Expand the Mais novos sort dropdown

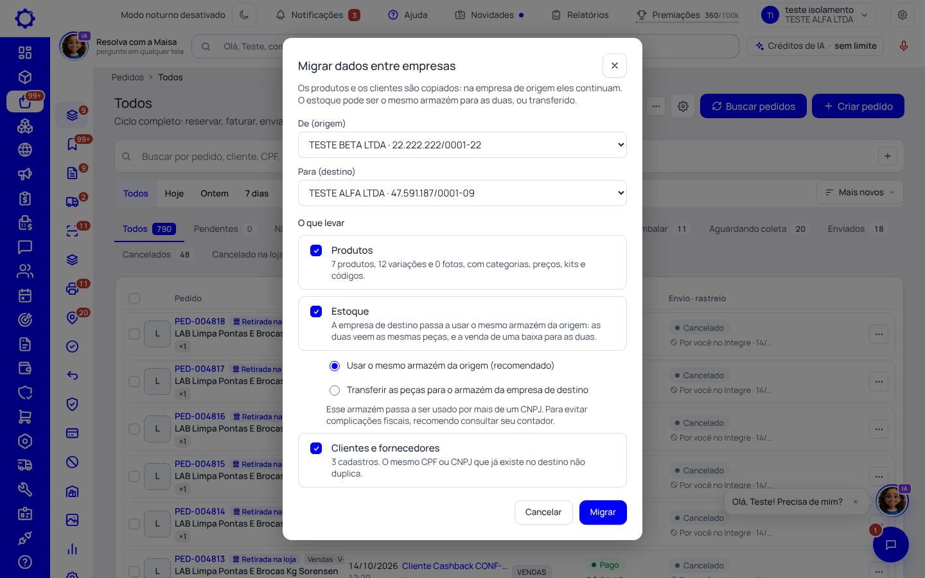(859, 192)
